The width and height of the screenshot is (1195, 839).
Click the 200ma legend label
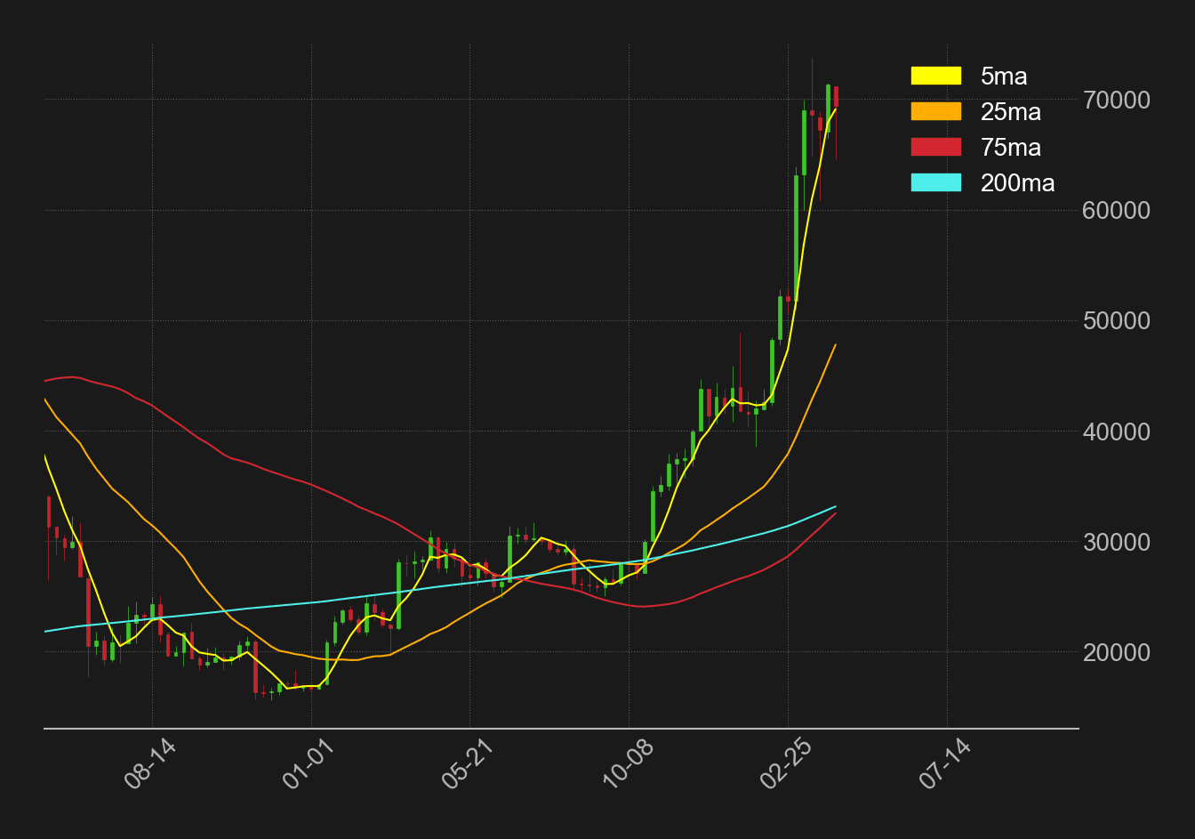pyautogui.click(x=1018, y=183)
